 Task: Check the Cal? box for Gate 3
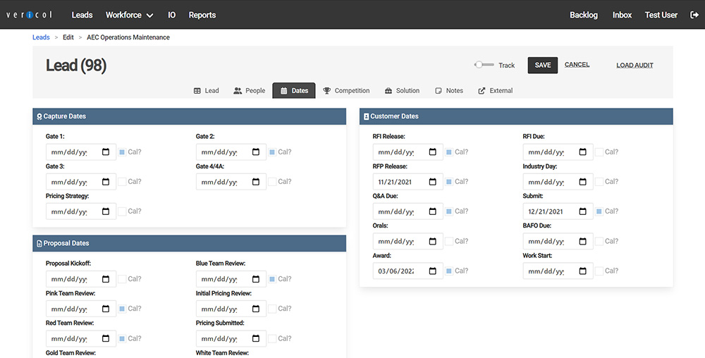(122, 182)
